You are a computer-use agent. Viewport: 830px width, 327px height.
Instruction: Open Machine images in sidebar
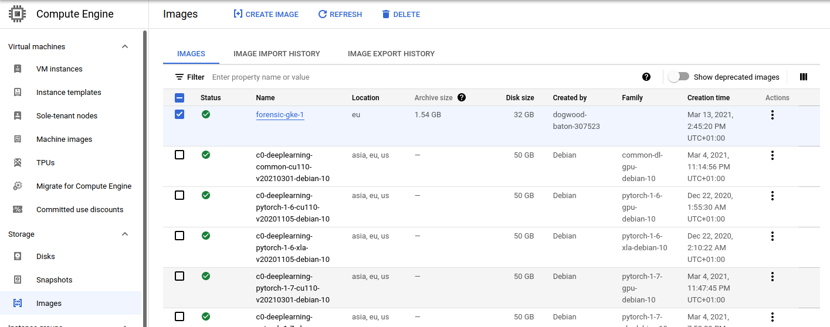coord(64,139)
